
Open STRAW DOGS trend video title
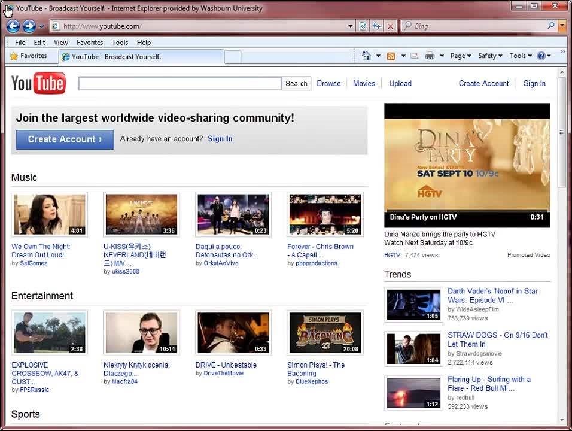(x=498, y=339)
